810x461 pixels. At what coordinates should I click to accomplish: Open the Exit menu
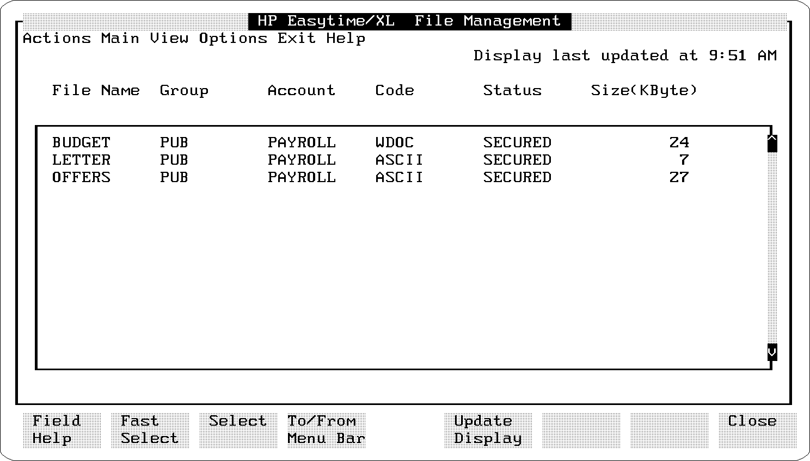pos(296,39)
